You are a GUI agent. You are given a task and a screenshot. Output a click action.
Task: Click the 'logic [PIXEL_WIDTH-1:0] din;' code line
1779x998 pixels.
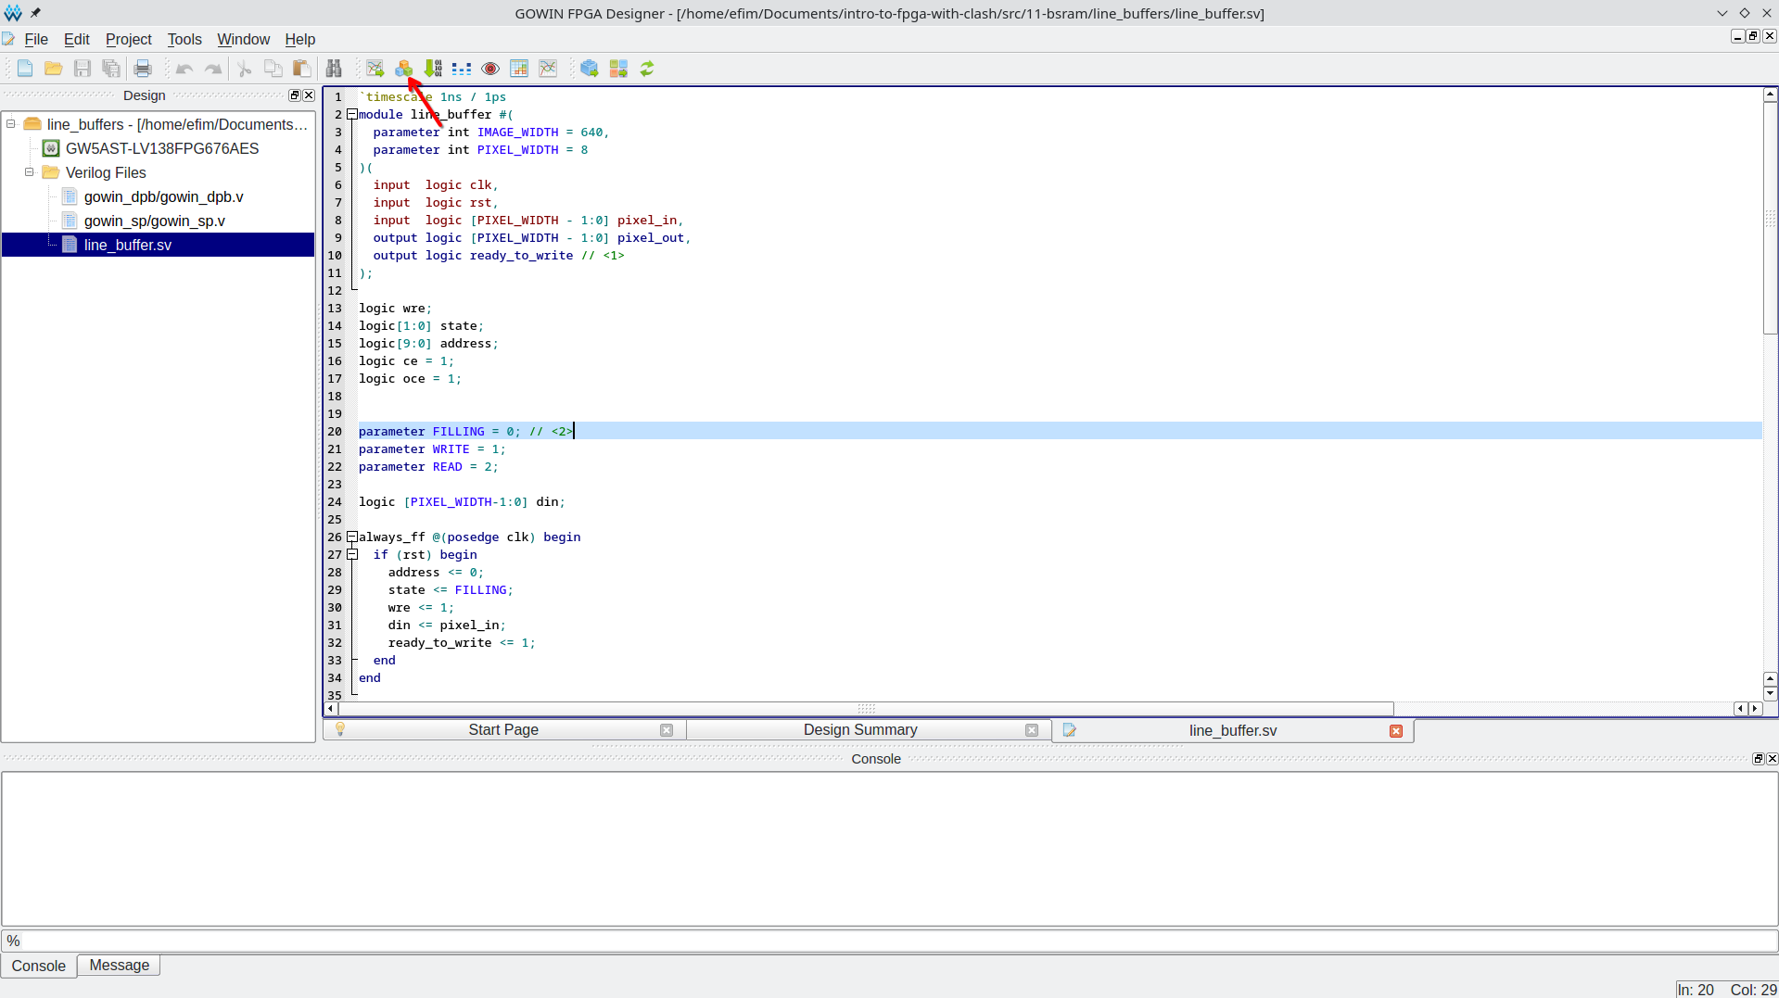coord(462,501)
